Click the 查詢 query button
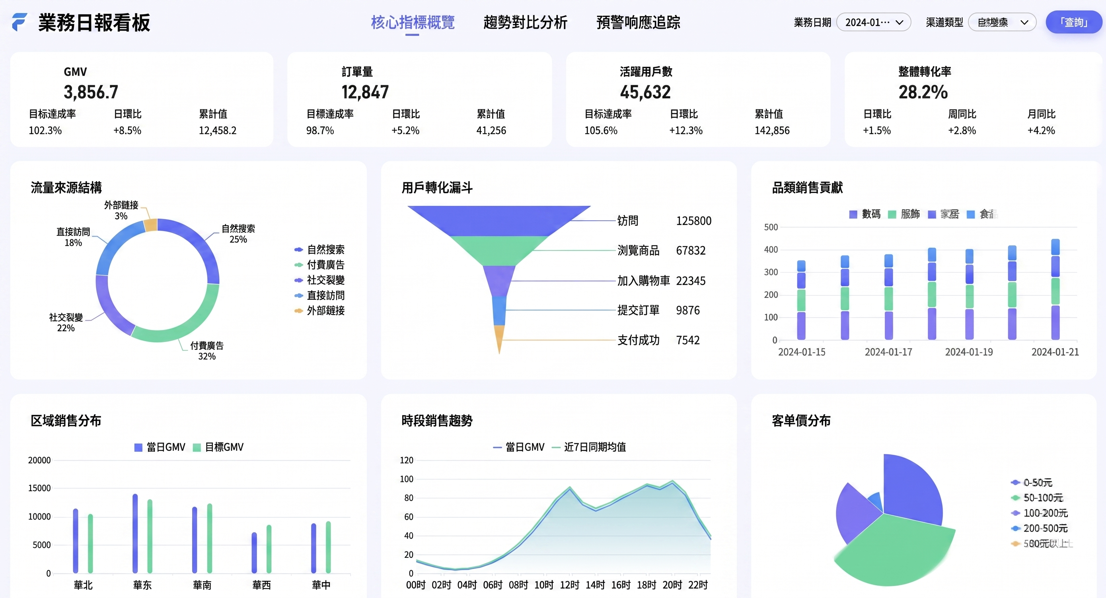The height and width of the screenshot is (598, 1106). click(1073, 22)
